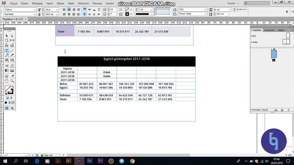
Task: Toggle align right in control bar
Action: pos(74,9)
